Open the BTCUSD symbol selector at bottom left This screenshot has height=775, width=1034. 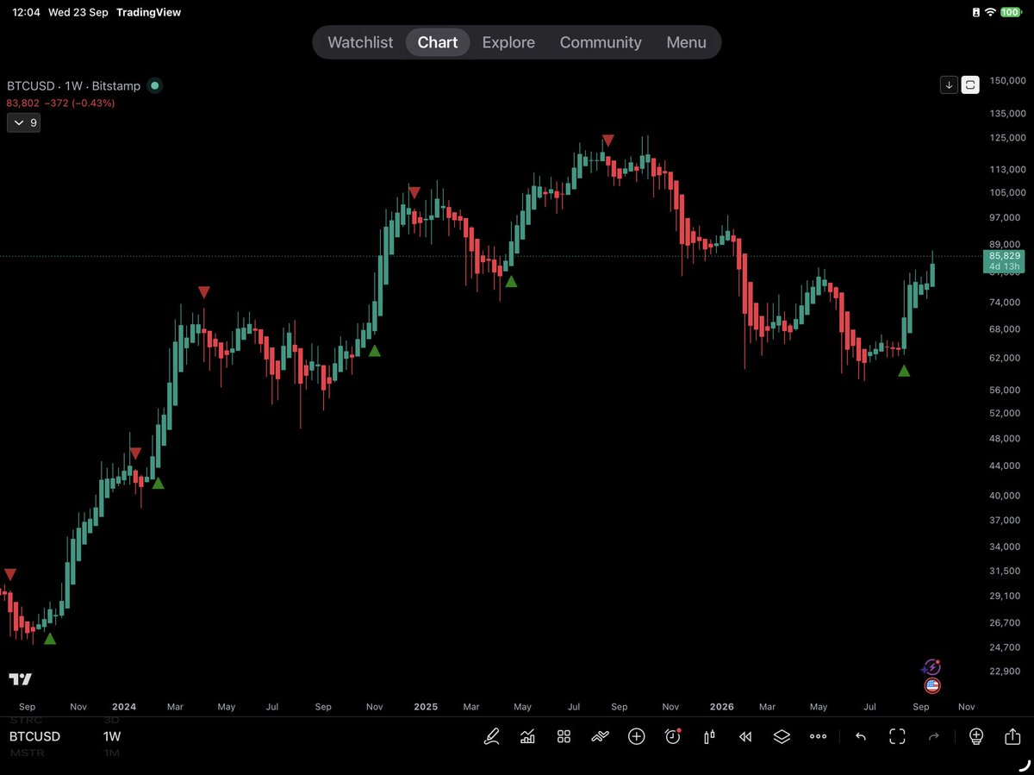point(35,736)
